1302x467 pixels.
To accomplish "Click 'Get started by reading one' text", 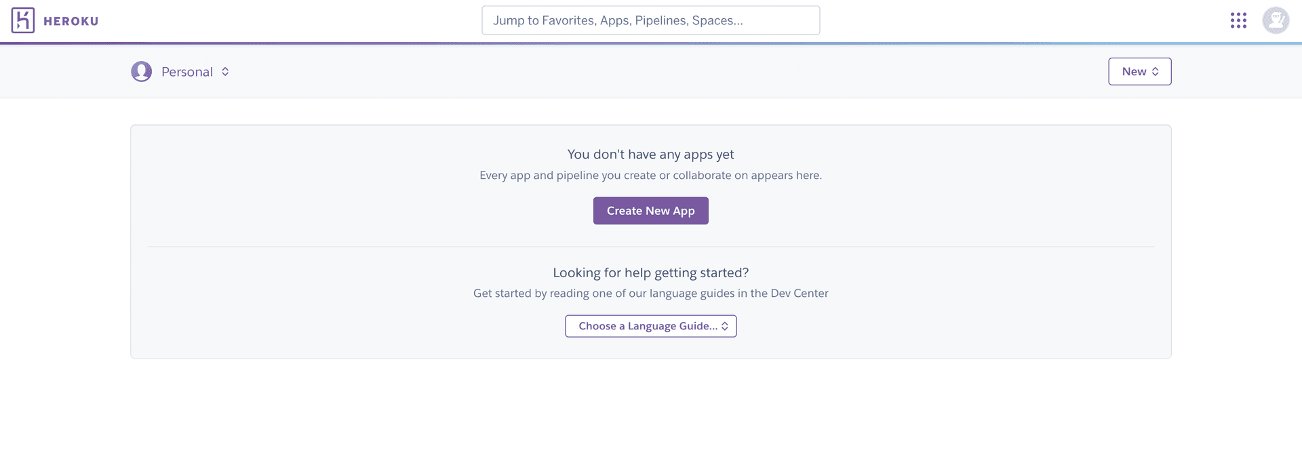I will pyautogui.click(x=651, y=293).
